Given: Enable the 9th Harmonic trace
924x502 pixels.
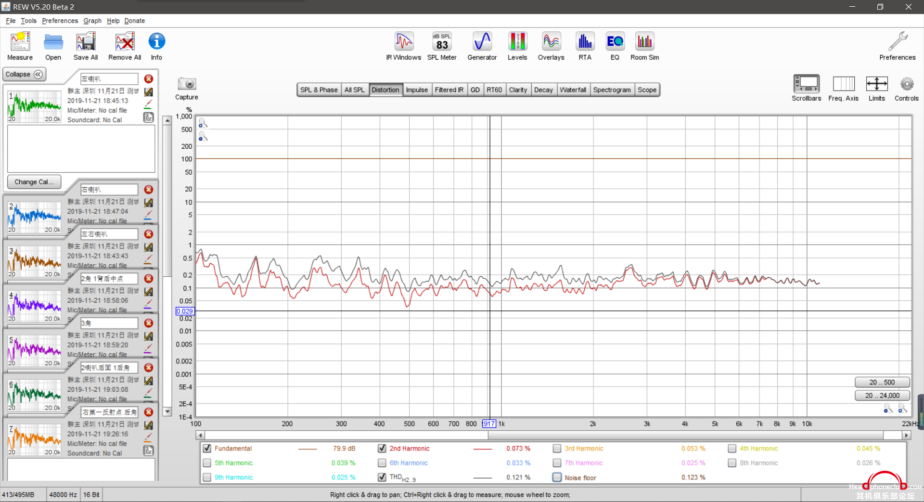Looking at the screenshot, I should point(207,477).
